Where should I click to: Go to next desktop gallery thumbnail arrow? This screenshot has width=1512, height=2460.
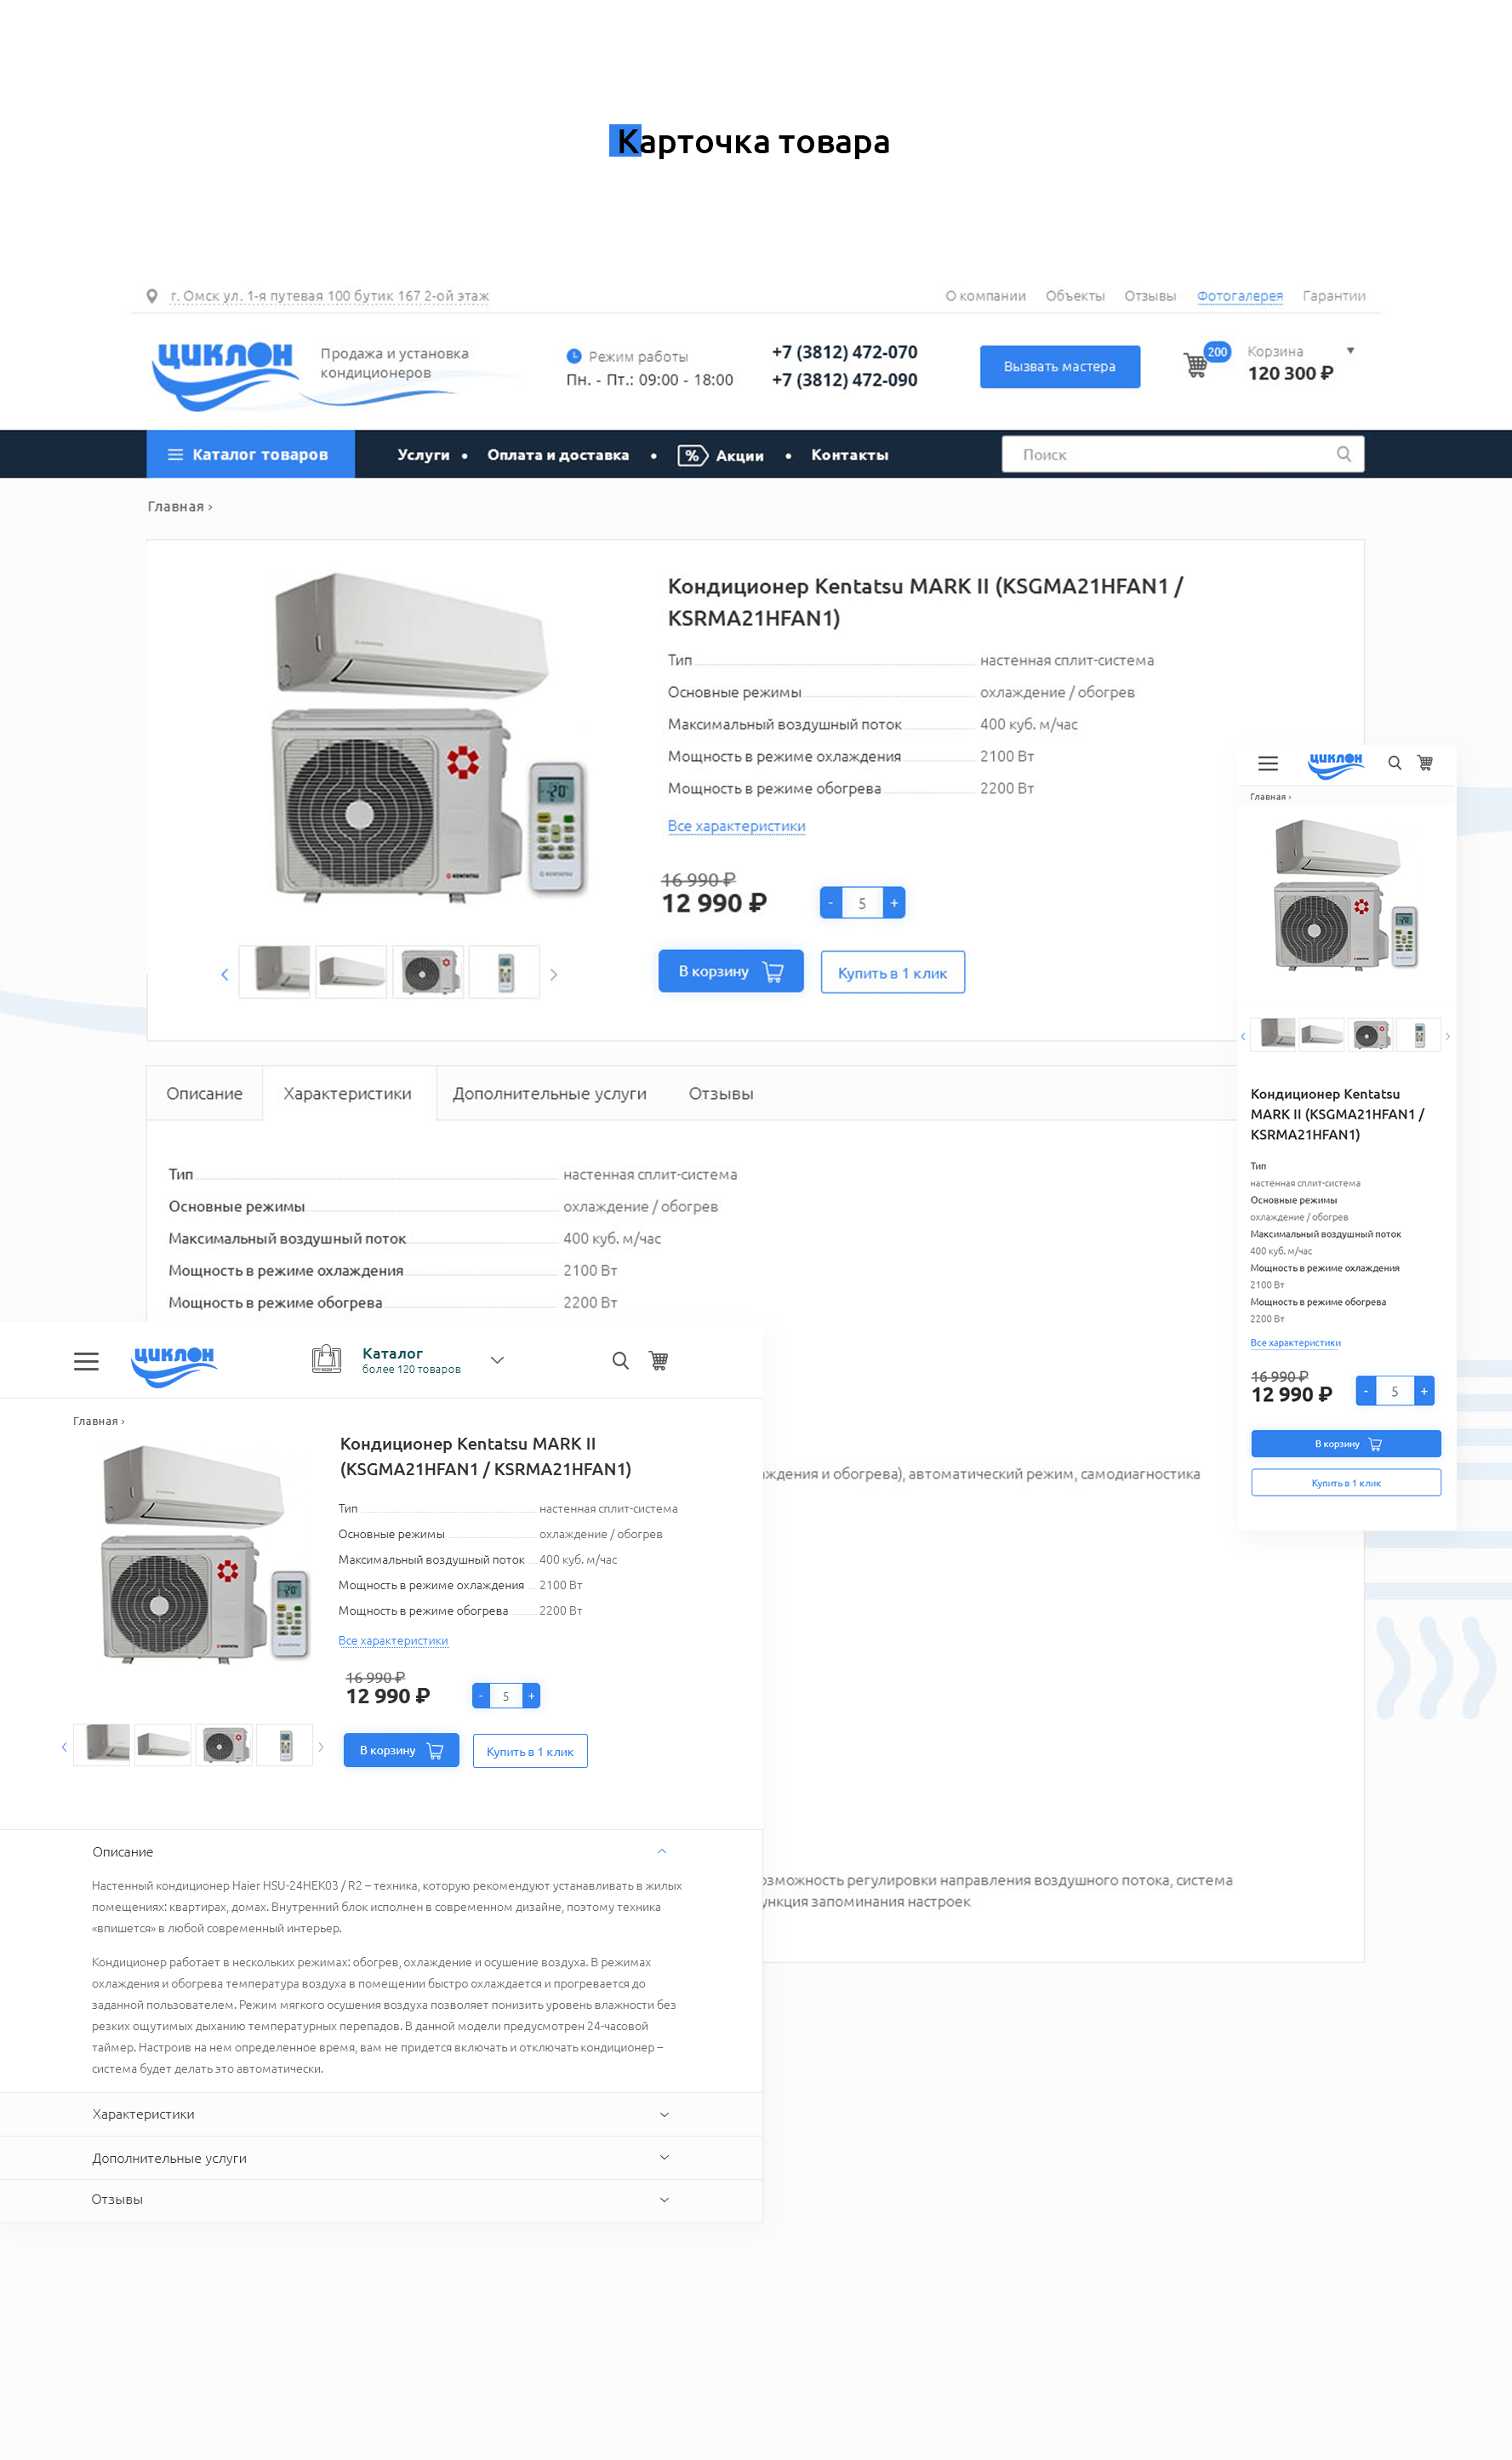click(x=553, y=975)
